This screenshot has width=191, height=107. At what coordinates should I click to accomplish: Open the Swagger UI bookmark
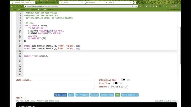coord(23,9)
